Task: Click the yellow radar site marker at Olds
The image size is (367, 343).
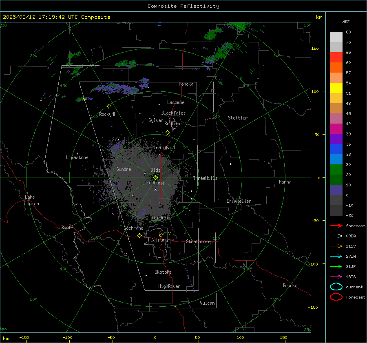Action: (x=156, y=178)
